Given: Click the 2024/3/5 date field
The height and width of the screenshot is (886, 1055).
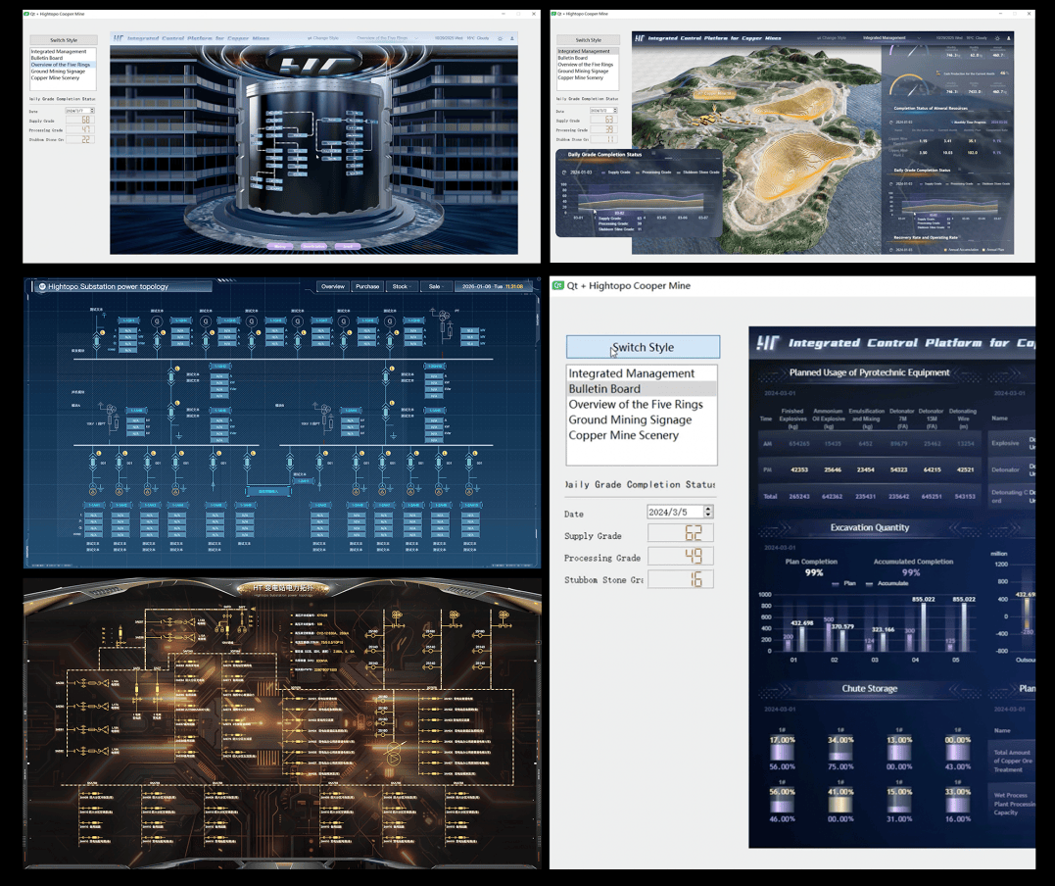Looking at the screenshot, I should point(675,513).
